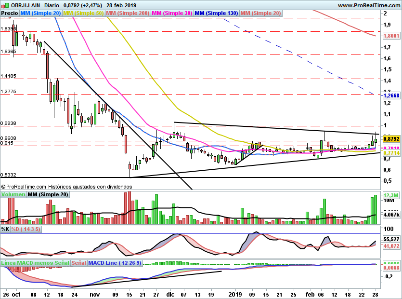Screen dimensions: 402x299
Task: Click the red Señal MACD label
Action: [79, 263]
